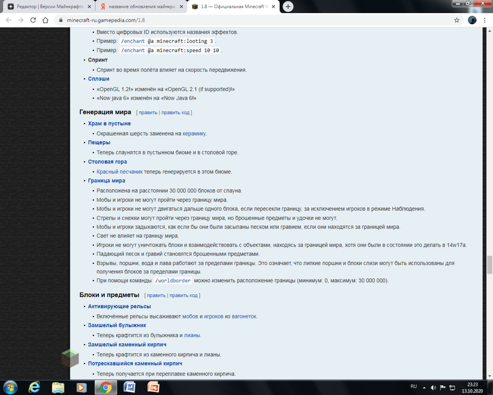The image size is (493, 395).
Task: Launch Internet Explorer from the taskbar
Action: pyautogui.click(x=35, y=387)
